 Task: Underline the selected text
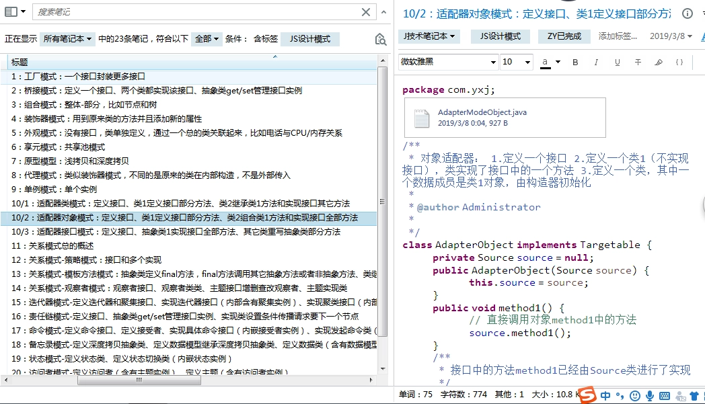pyautogui.click(x=618, y=62)
